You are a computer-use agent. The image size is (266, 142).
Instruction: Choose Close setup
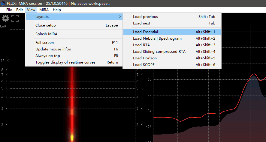pyautogui.click(x=74, y=25)
